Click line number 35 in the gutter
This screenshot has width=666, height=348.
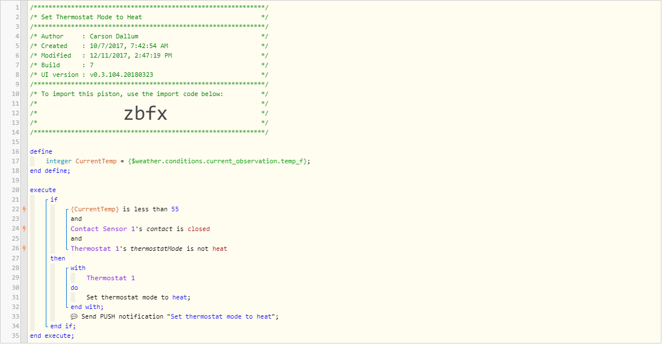click(15, 336)
